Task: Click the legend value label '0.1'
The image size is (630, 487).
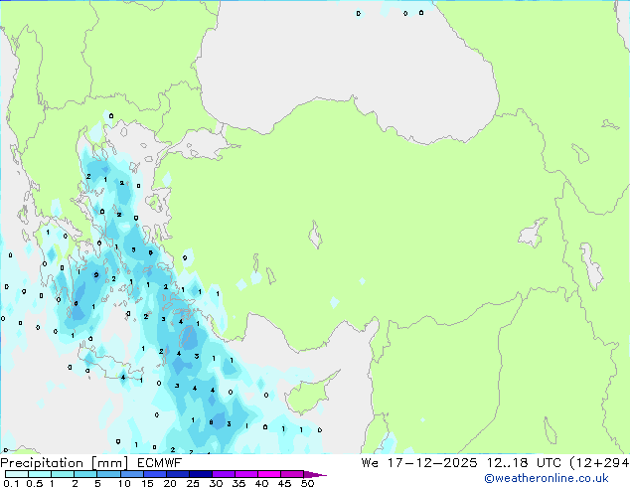Action: coord(11,483)
